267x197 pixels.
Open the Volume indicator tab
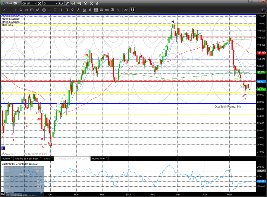[6, 158]
